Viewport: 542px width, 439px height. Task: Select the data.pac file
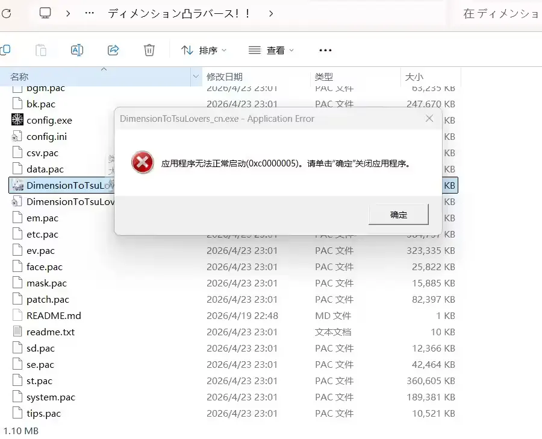click(45, 169)
